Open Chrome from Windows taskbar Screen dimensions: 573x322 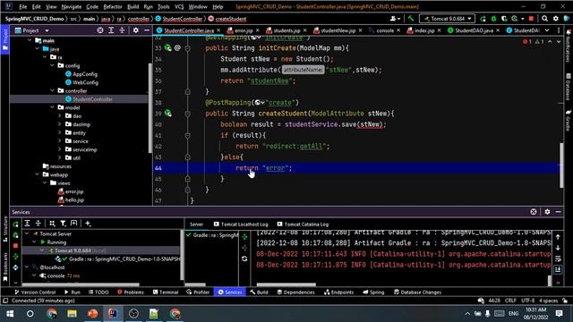click(x=51, y=314)
